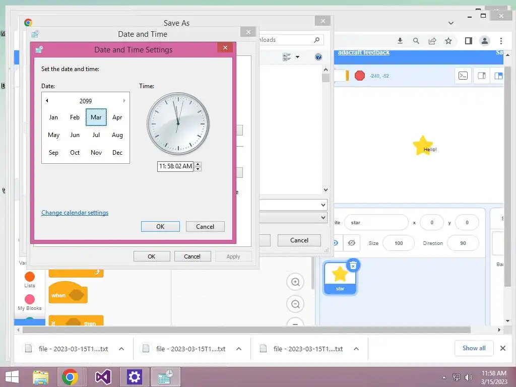Viewport: 516px width, 387px height.
Task: Select May in the month calendar
Action: coord(53,135)
